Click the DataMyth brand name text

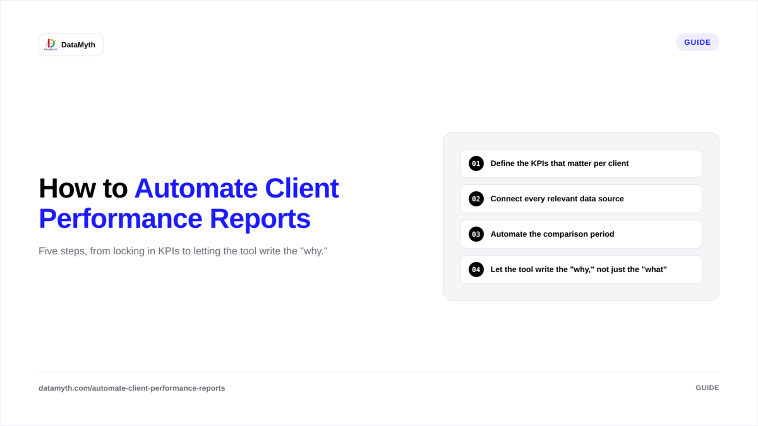(78, 45)
